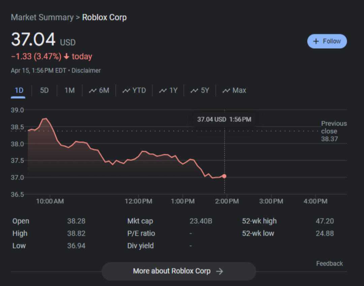Click the 37.5 y-axis label
The image size is (364, 286).
point(18,160)
